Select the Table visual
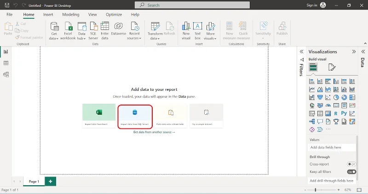 click(320, 113)
